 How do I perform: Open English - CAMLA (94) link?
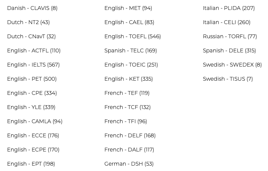[x=34, y=122]
